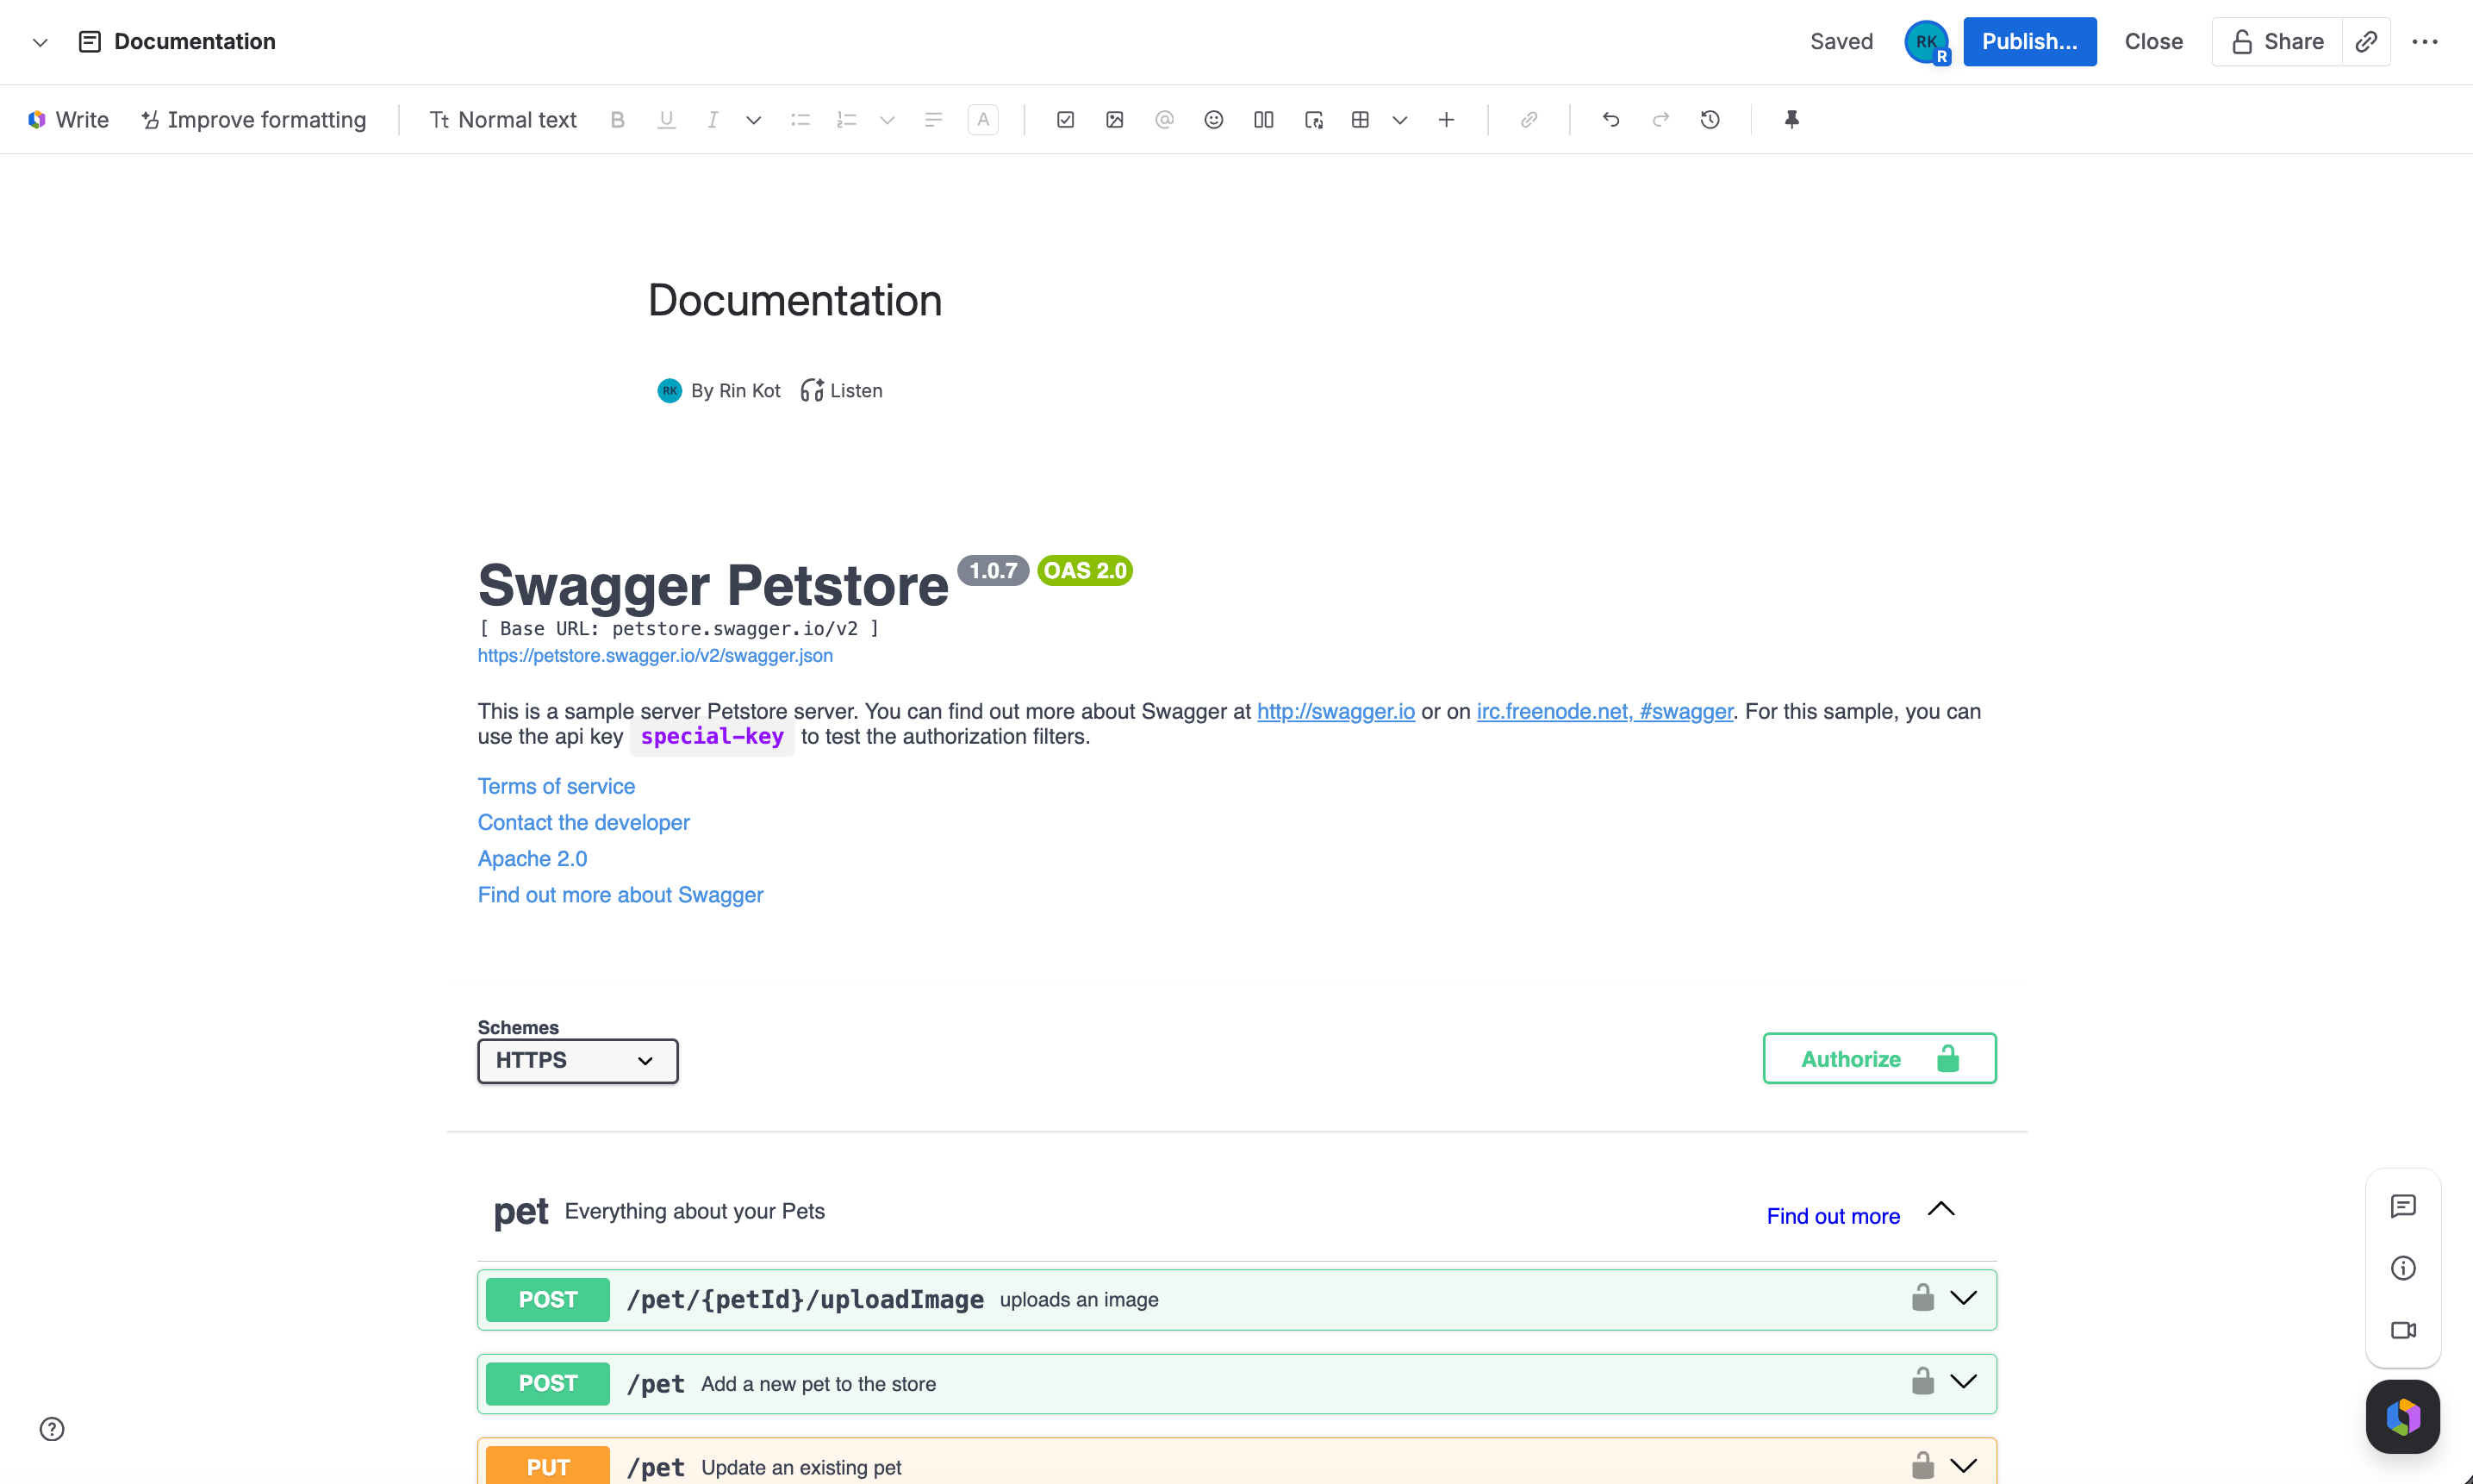Open Find out more about Swagger link
The image size is (2473, 1484).
coord(620,895)
